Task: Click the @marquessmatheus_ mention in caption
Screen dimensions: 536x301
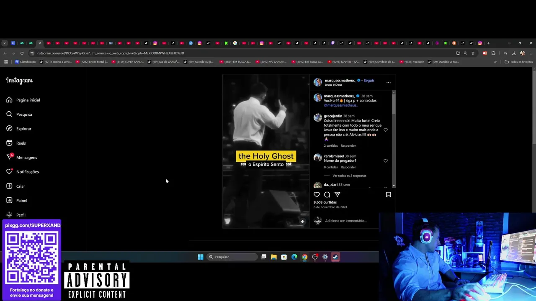Action: 340,105
